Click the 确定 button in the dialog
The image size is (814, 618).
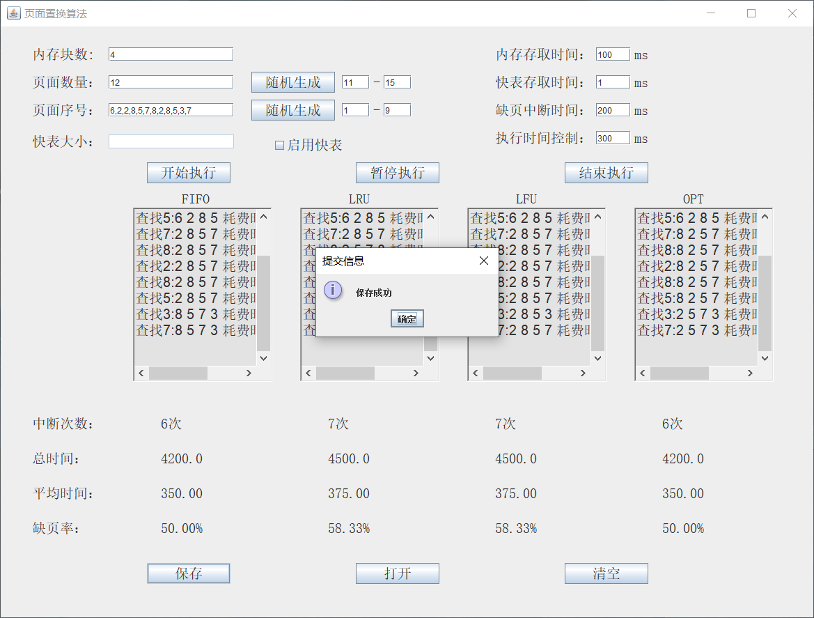(x=407, y=319)
